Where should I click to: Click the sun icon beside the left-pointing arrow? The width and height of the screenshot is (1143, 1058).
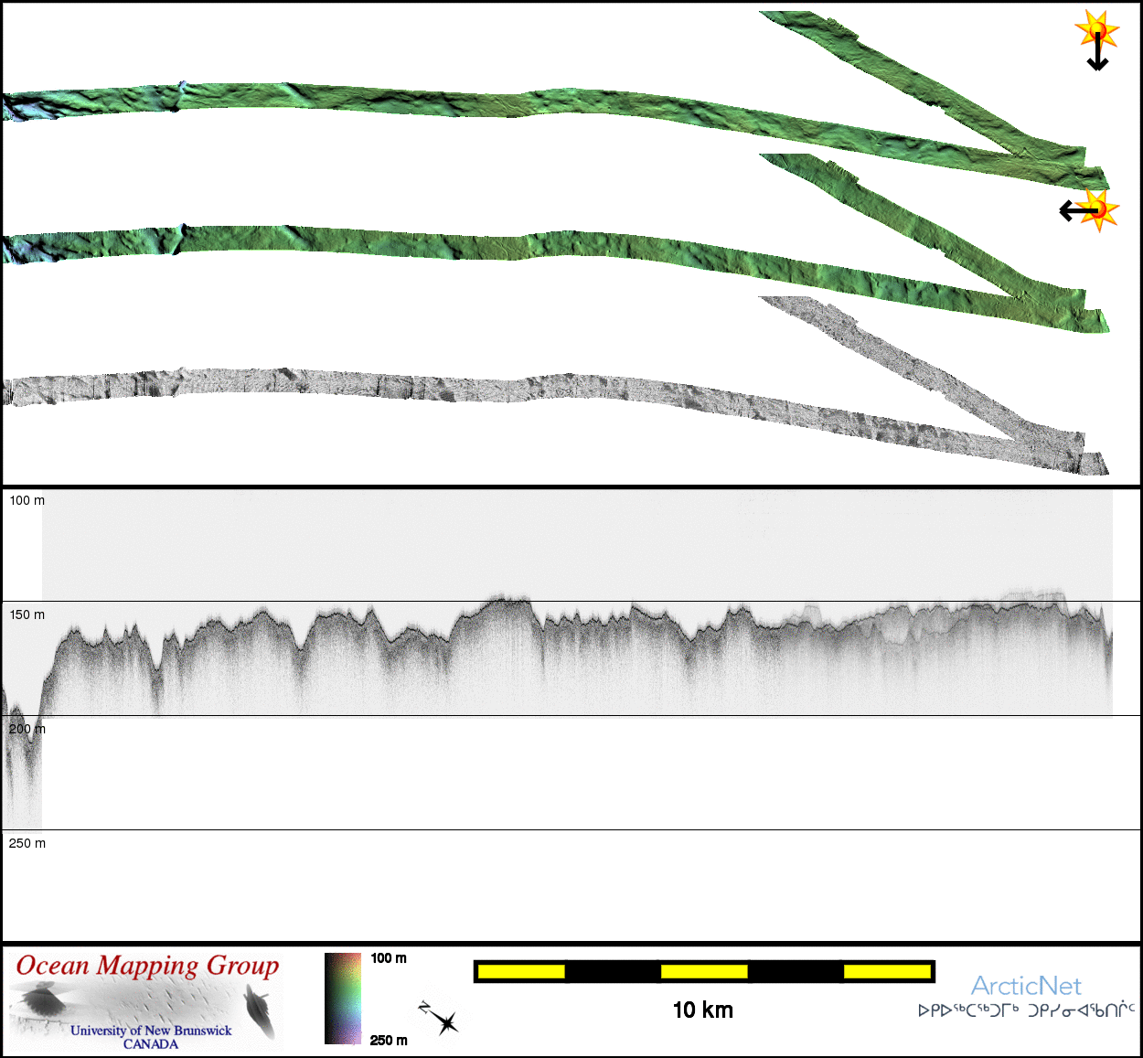tap(1099, 209)
